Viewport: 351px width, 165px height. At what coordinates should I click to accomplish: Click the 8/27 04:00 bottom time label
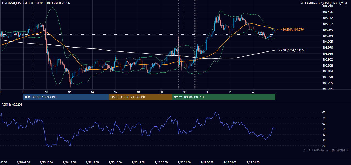pyautogui.click(x=253, y=163)
